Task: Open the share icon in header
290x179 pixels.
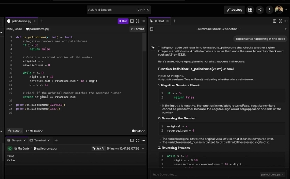Action: (x=260, y=10)
